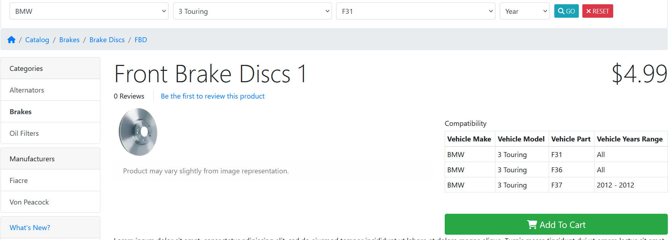671x240 pixels.
Task: Open What's New? link
Action: 30,228
